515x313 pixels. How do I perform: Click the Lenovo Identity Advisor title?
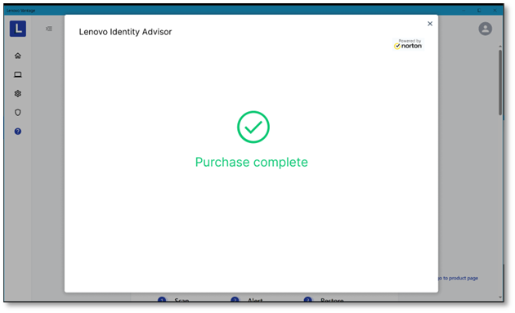(x=125, y=32)
